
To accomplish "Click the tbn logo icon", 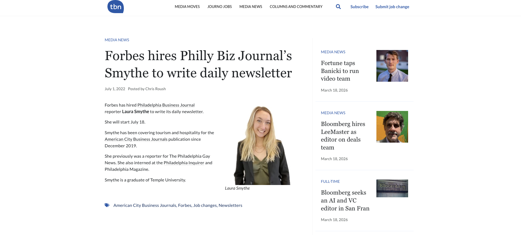I will tap(116, 7).
